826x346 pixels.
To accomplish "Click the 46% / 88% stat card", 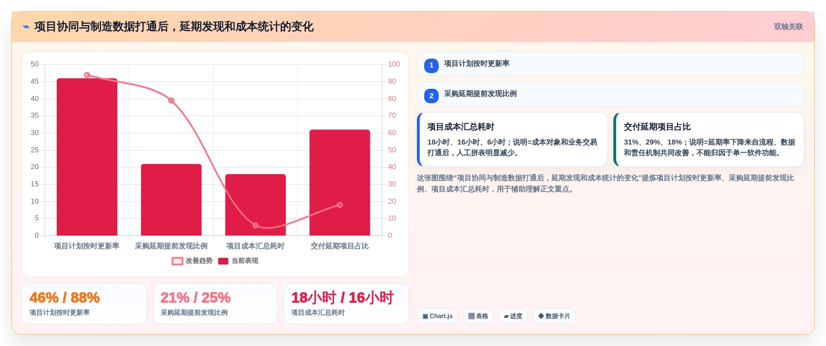I will [84, 304].
